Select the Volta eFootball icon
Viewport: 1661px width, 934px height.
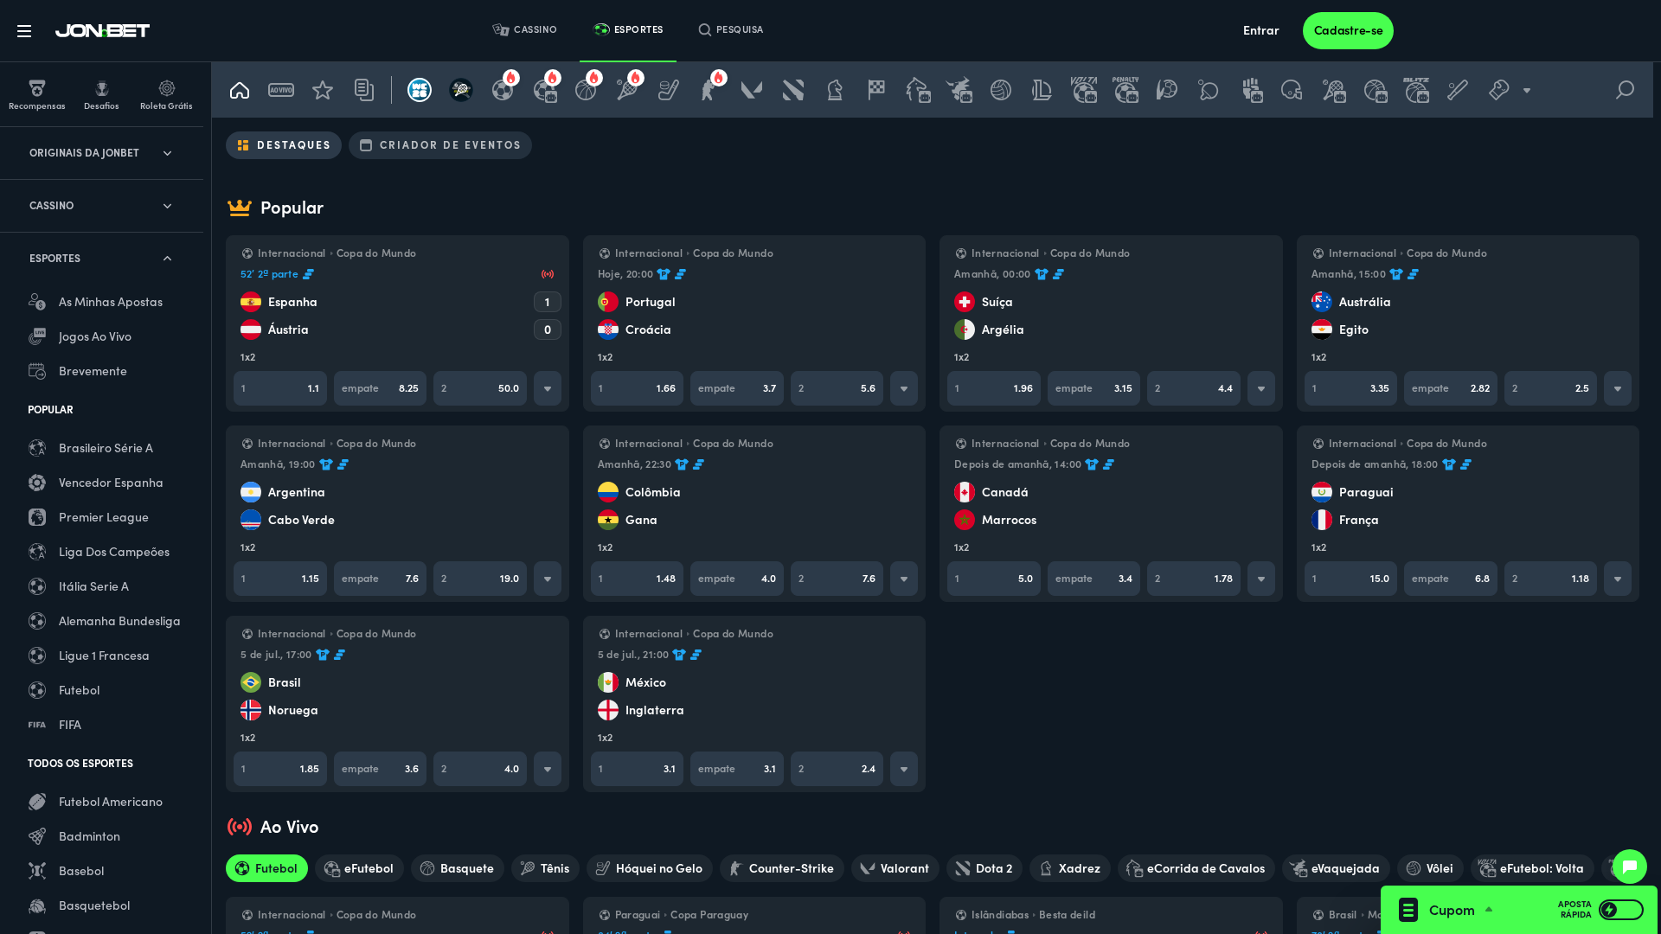(1084, 90)
